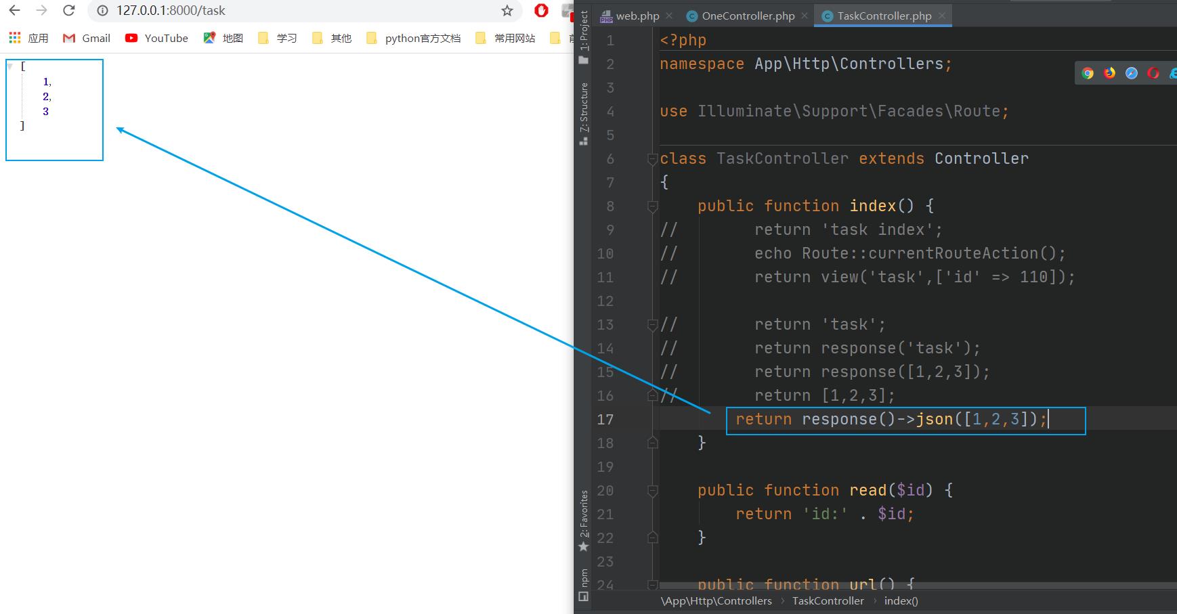
Task: Preview file in Safari browser
Action: coord(1132,73)
